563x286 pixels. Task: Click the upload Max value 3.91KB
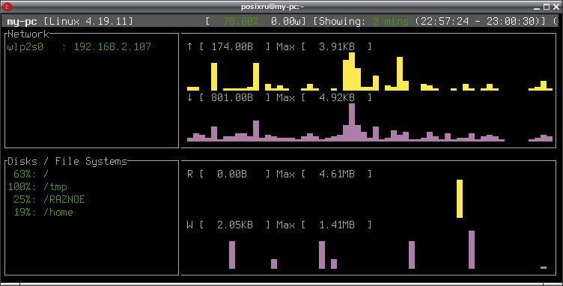point(337,46)
